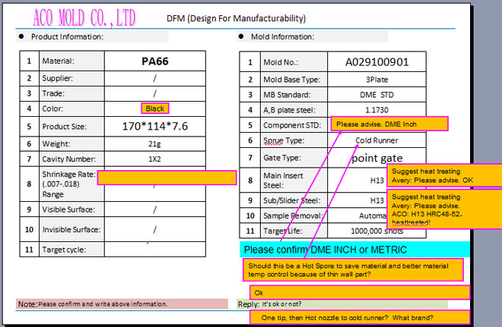
Task: Select the Hot Spore question comment box
Action: click(x=353, y=270)
